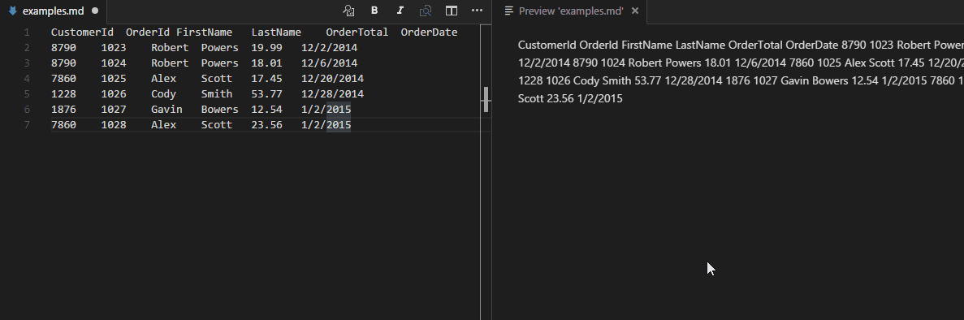The height and width of the screenshot is (320, 964).
Task: Click the unsaved dot on examples.md tab
Action: pos(95,11)
